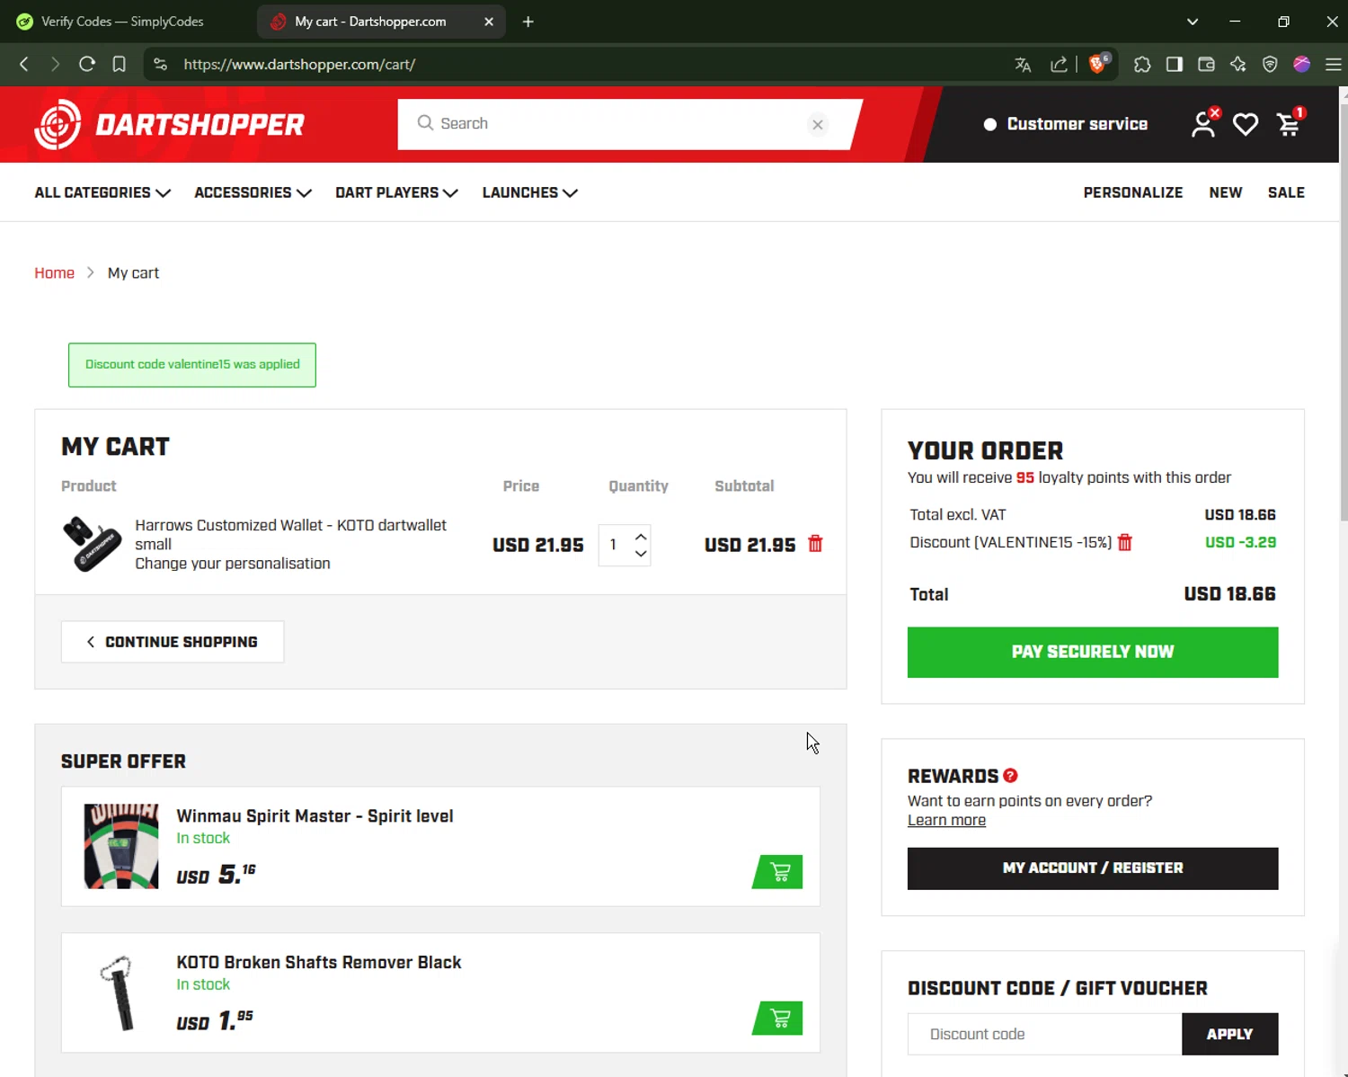
Task: Click the search magnifier icon
Action: [x=425, y=123]
